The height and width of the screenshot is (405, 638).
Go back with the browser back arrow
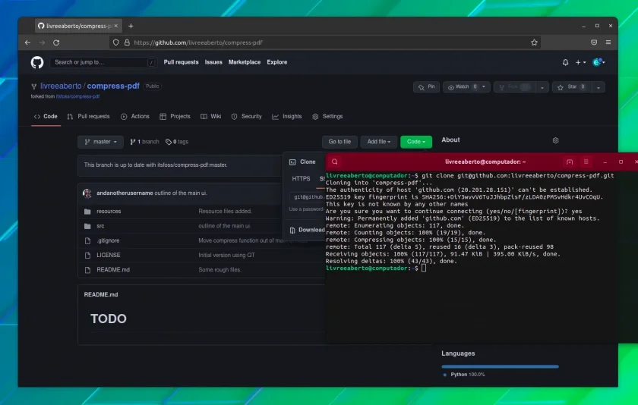[27, 42]
